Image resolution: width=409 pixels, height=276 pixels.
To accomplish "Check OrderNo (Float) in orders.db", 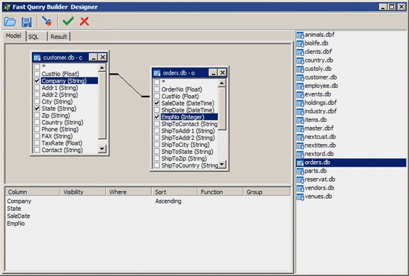I will (157, 89).
